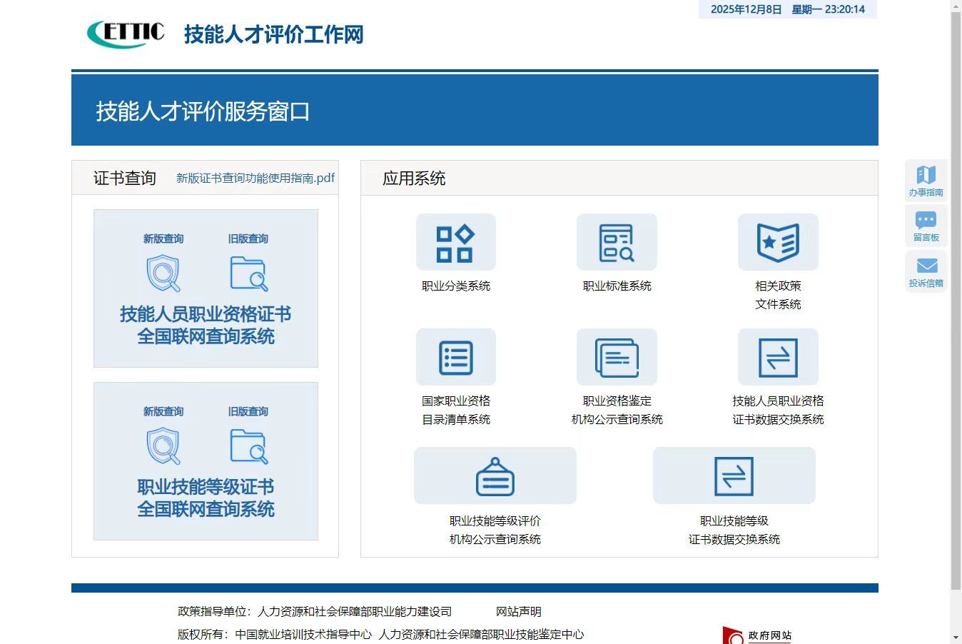Open the 网站声明 footer link
The height and width of the screenshot is (644, 962).
tap(519, 612)
